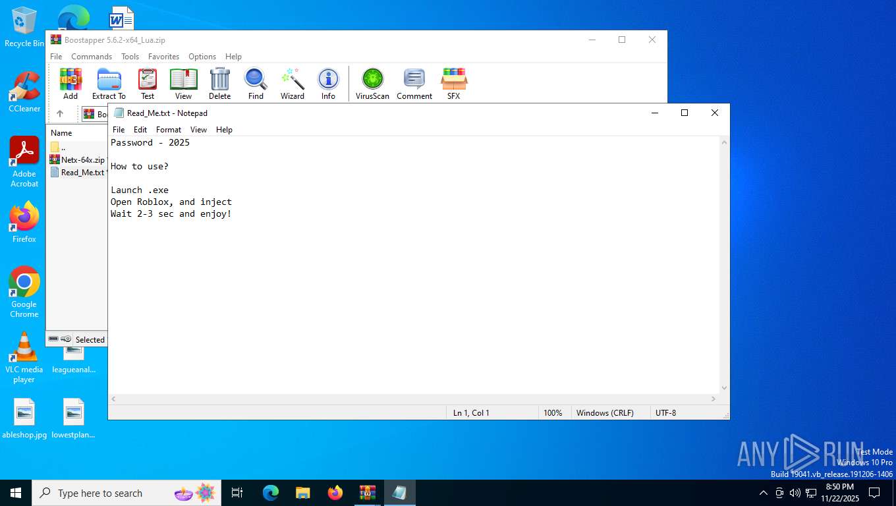Click the Info icon in WinRAR
The height and width of the screenshot is (506, 896).
coord(328,84)
